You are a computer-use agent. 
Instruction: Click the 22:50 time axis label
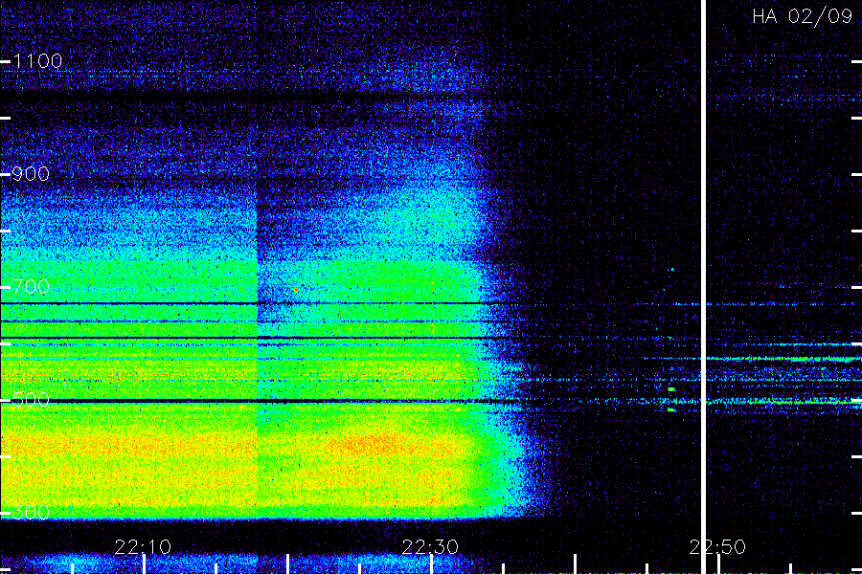tap(717, 547)
